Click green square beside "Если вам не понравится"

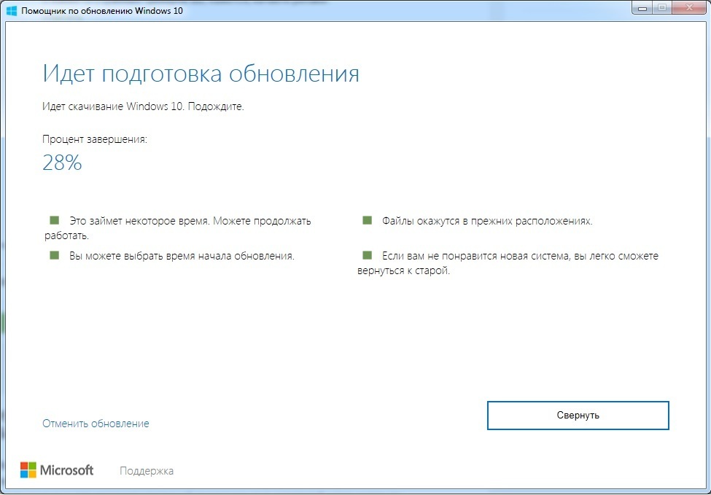click(367, 255)
